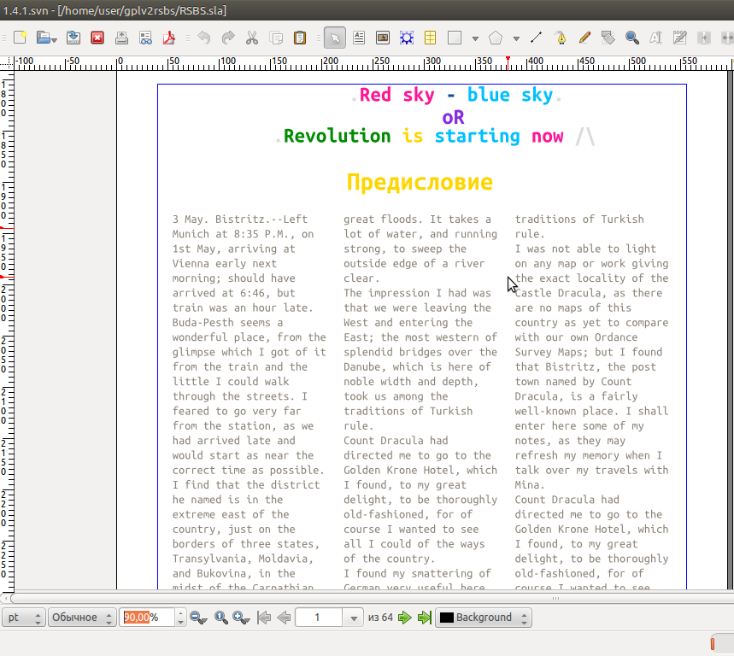
Task: Go to the first page
Action: coord(264,618)
